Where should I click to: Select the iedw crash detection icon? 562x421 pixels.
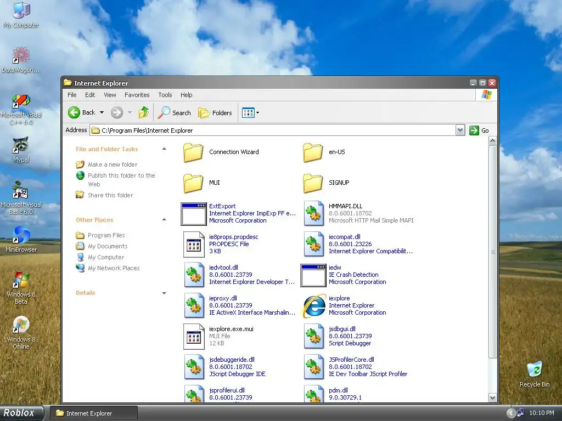[313, 275]
